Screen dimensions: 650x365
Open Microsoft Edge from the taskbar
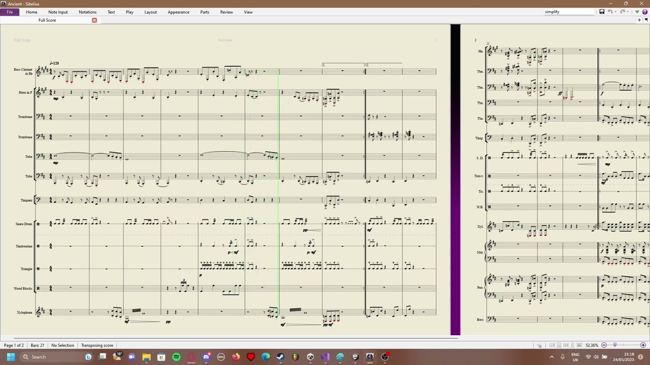[x=266, y=357]
